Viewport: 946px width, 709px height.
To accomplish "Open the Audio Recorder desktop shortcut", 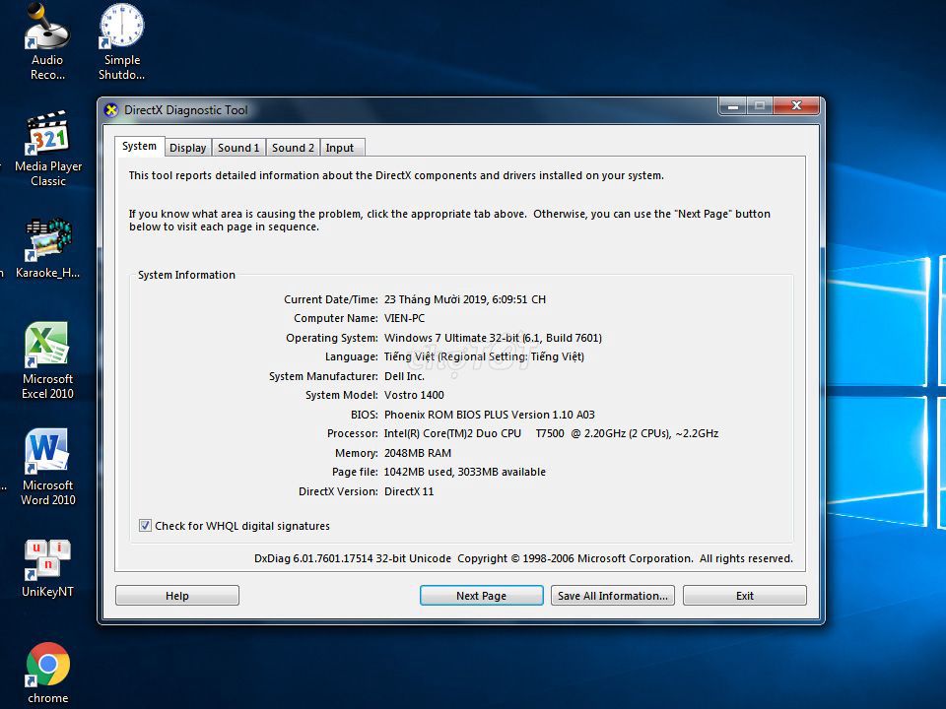I will coord(47,42).
